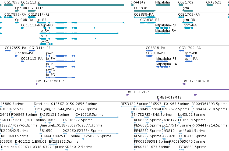Click the gcm-PB protein label
Screen dimensions: 229x151
coord(191,53)
